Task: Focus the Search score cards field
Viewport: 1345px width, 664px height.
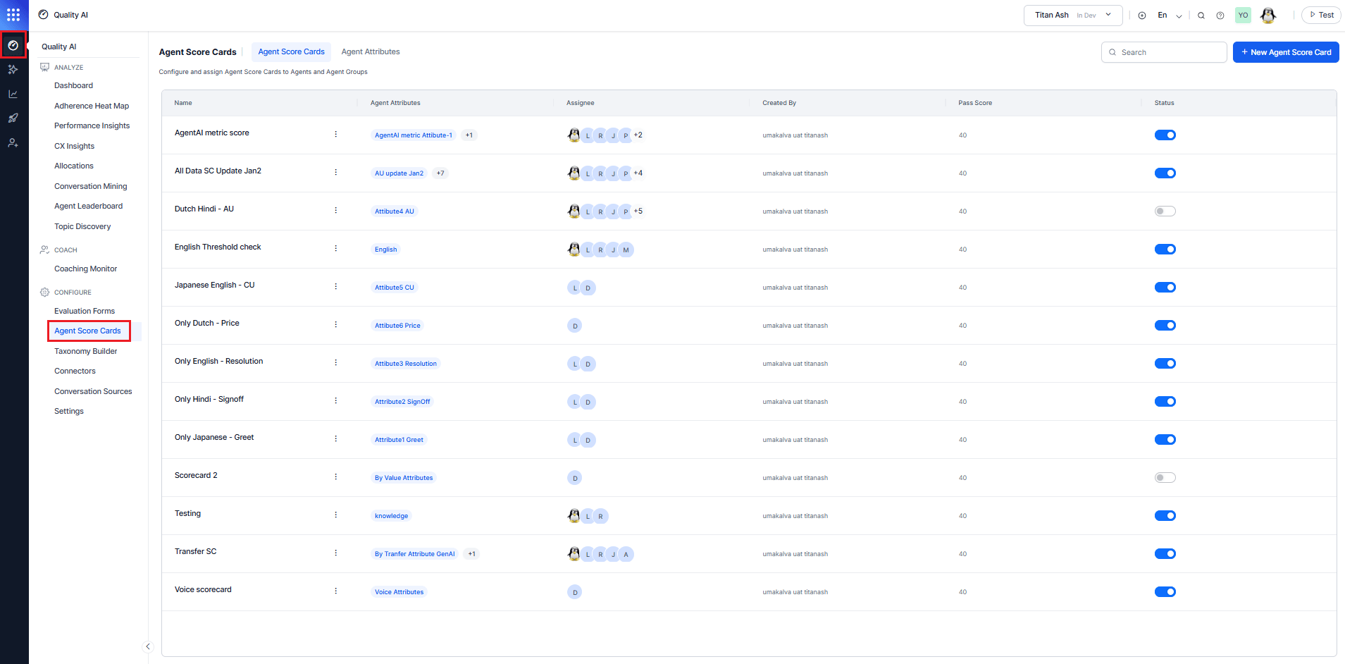Action: [x=1164, y=52]
